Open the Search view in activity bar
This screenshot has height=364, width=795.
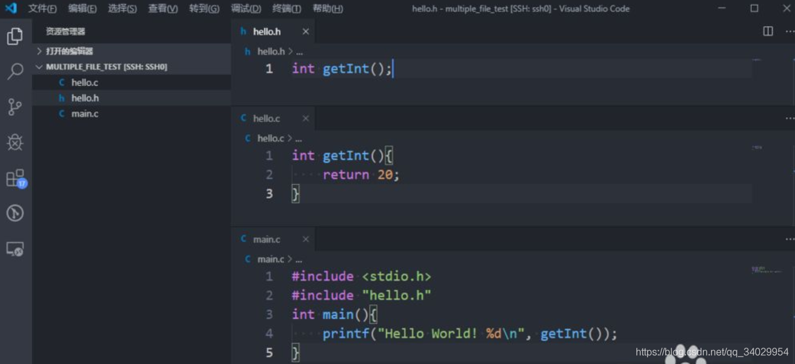(x=15, y=71)
